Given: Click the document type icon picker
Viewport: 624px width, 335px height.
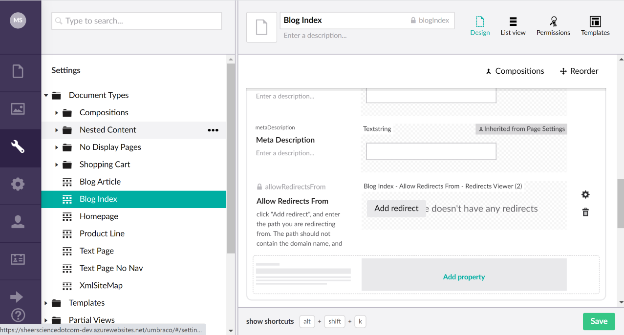Looking at the screenshot, I should pos(262,27).
